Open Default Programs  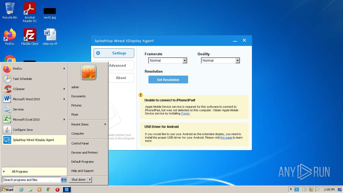88,162
